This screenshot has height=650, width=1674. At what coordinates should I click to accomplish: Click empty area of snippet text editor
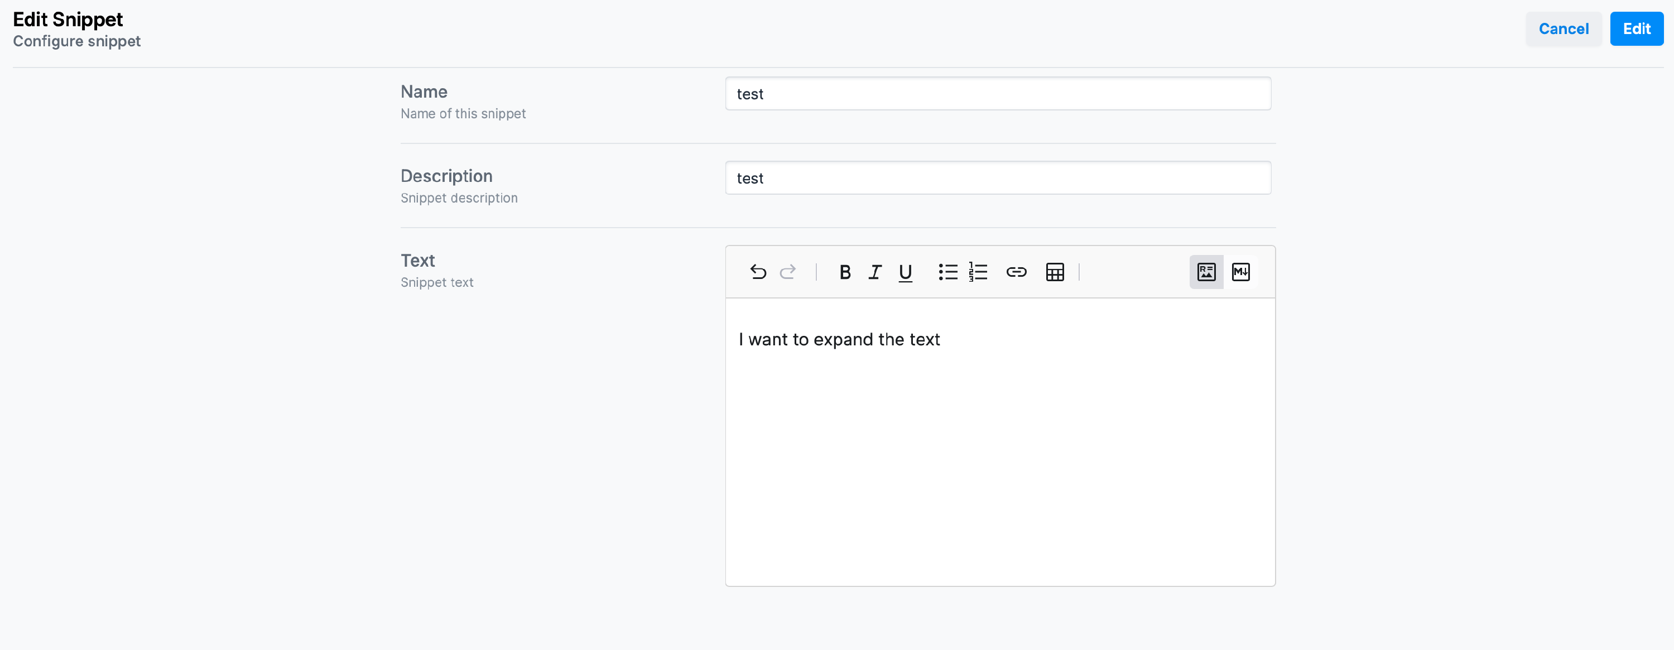coord(999,468)
